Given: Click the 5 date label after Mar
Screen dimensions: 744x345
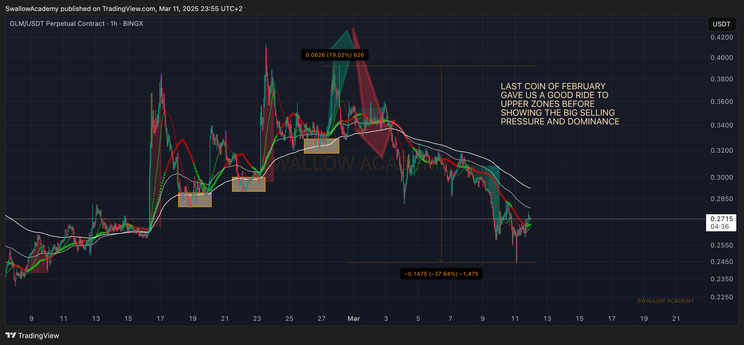Looking at the screenshot, I should (418, 318).
